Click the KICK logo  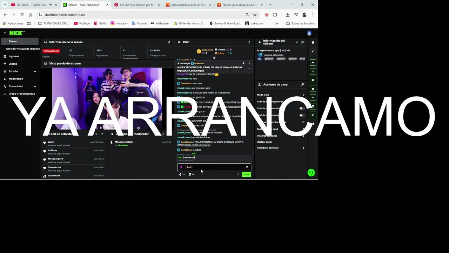[x=16, y=33]
